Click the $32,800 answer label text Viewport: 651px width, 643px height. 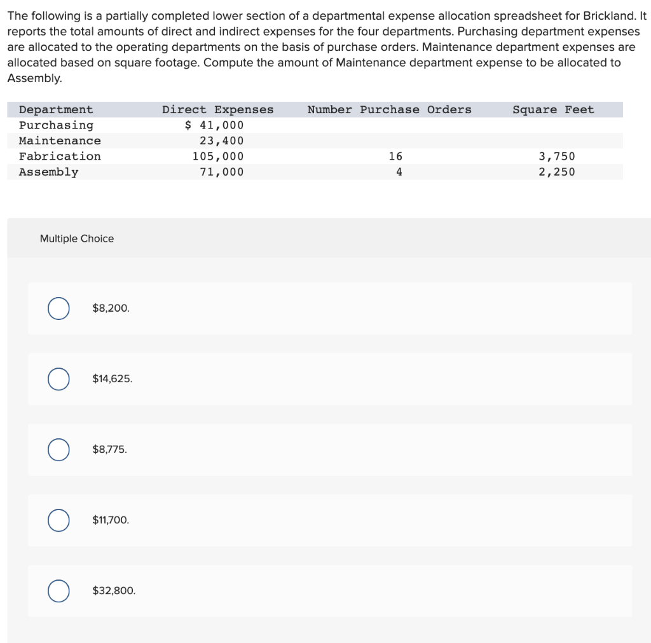pyautogui.click(x=113, y=591)
